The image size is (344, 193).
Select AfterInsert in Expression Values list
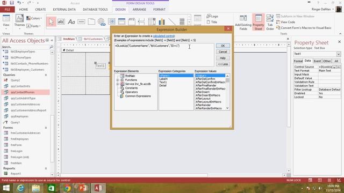click(203, 92)
